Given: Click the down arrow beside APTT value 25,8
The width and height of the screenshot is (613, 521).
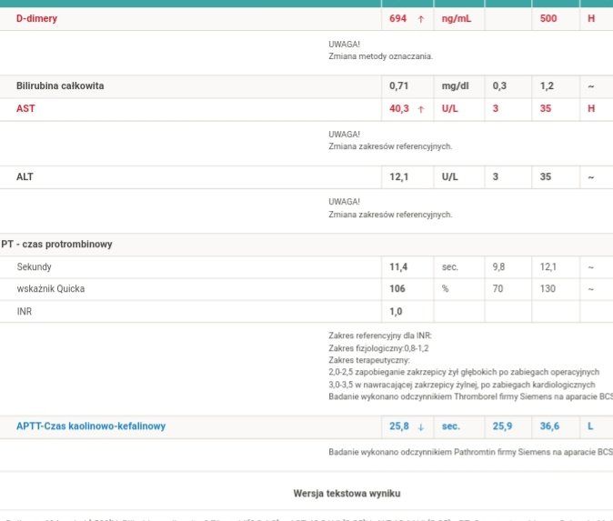Looking at the screenshot, I should tap(420, 426).
